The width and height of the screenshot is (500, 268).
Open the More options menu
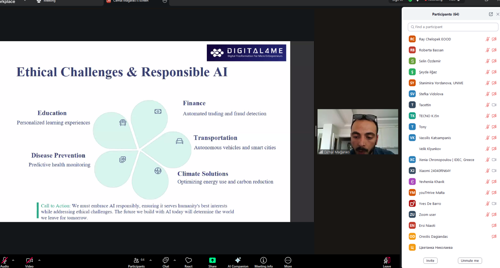288,261
